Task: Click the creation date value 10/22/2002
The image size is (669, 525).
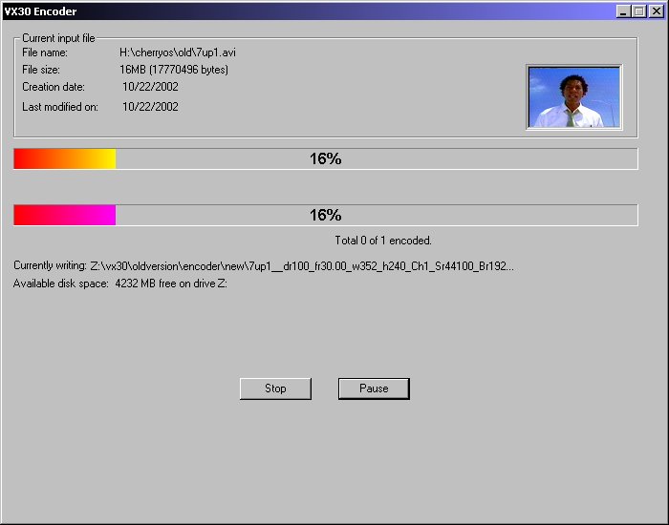Action: tap(150, 87)
